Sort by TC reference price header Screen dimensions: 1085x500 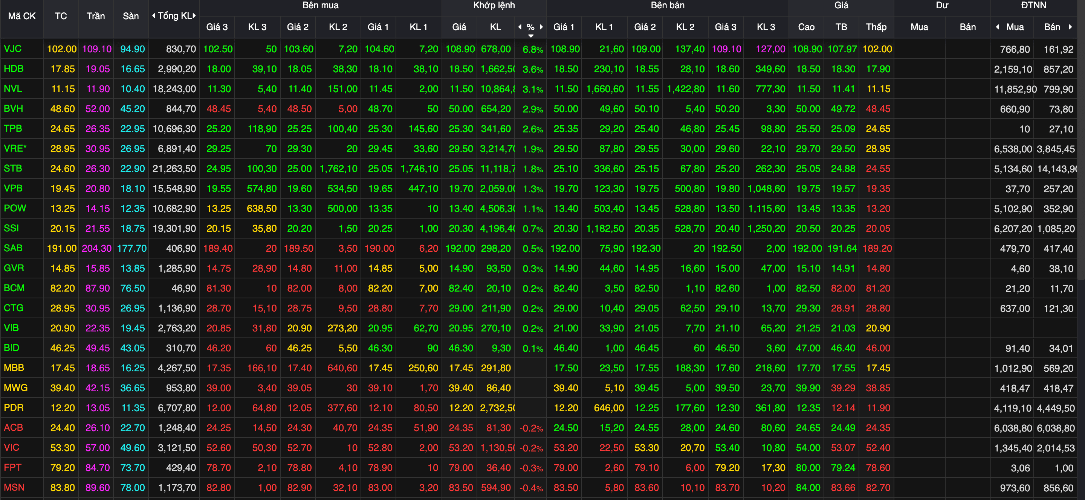pyautogui.click(x=61, y=16)
